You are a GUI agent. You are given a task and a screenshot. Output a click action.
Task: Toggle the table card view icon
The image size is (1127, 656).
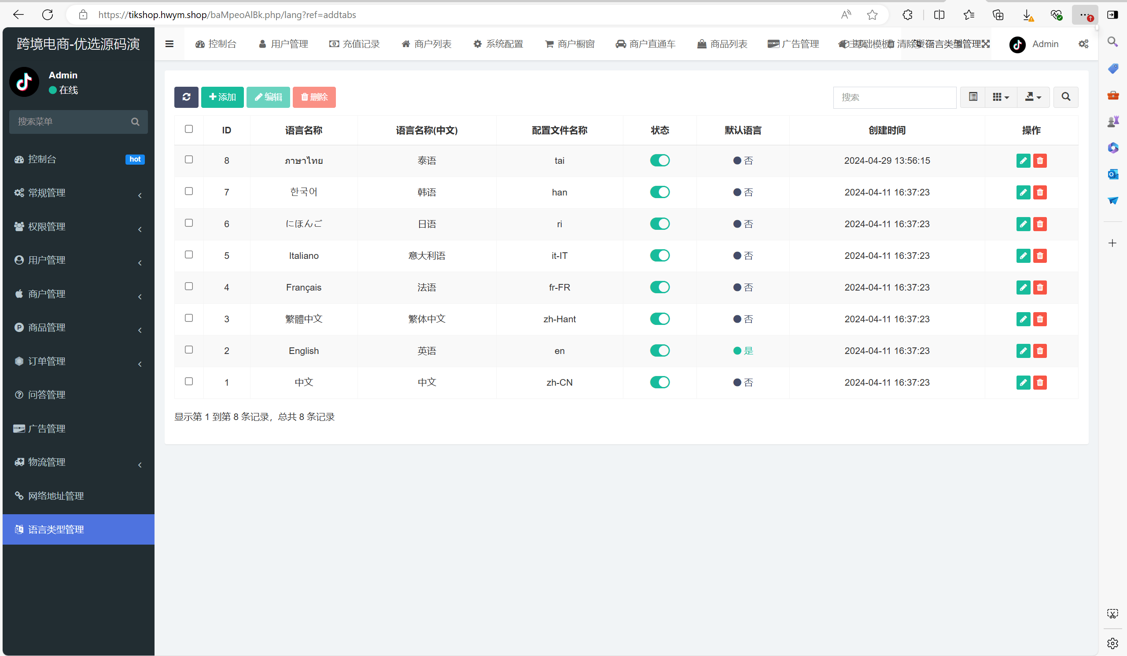tap(973, 97)
